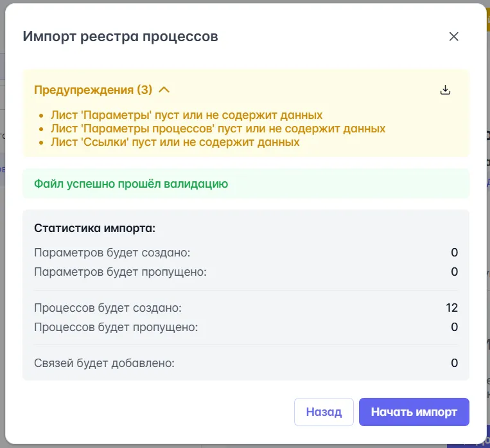Click the 'Параметров будет пропущено' label
Image resolution: width=490 pixels, height=448 pixels.
[x=120, y=272]
